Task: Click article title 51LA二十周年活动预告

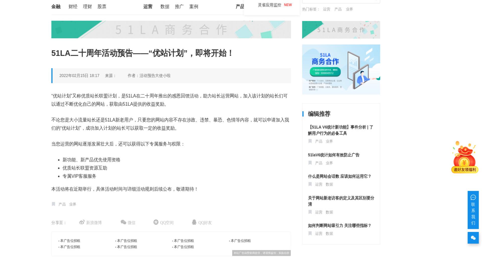Action: 142,53
